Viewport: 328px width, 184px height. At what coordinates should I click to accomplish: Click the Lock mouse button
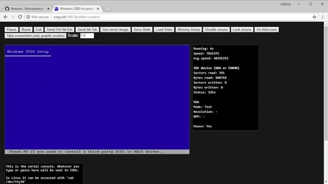[242, 30]
